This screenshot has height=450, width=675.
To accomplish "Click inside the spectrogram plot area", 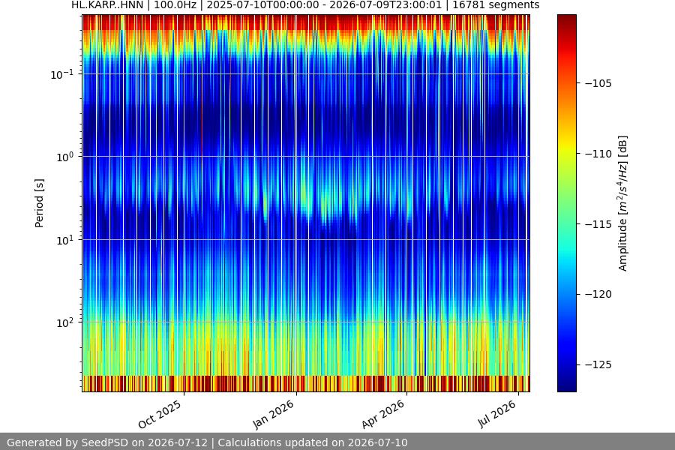I will click(306, 202).
